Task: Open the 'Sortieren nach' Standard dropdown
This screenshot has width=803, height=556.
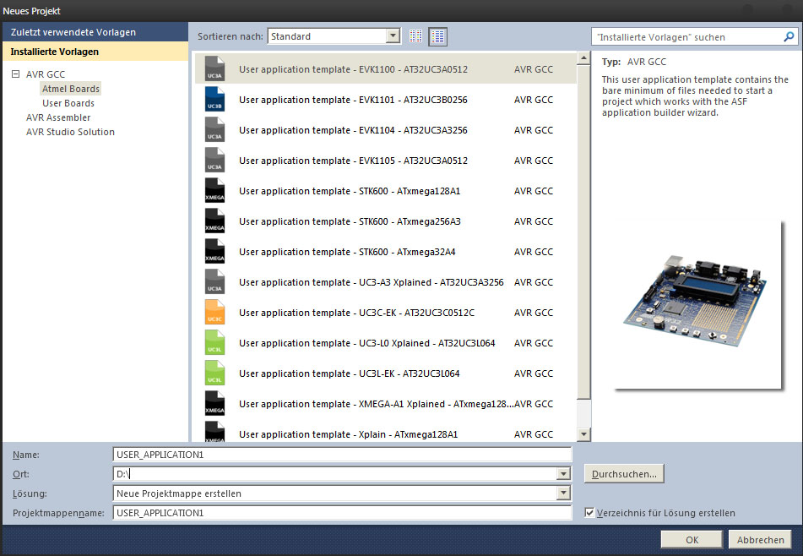Action: (x=393, y=35)
